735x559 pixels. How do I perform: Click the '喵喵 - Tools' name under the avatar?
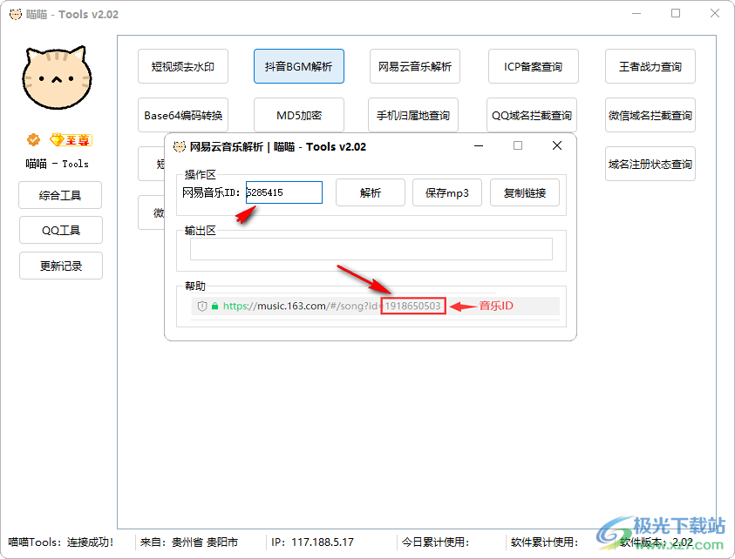tap(58, 164)
